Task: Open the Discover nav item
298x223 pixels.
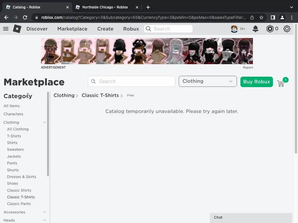Action: [x=37, y=29]
